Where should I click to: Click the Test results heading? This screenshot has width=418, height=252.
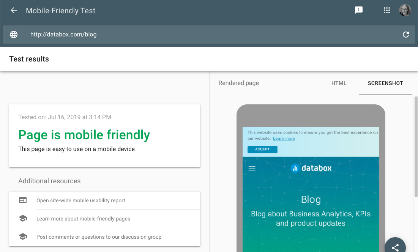(x=29, y=59)
